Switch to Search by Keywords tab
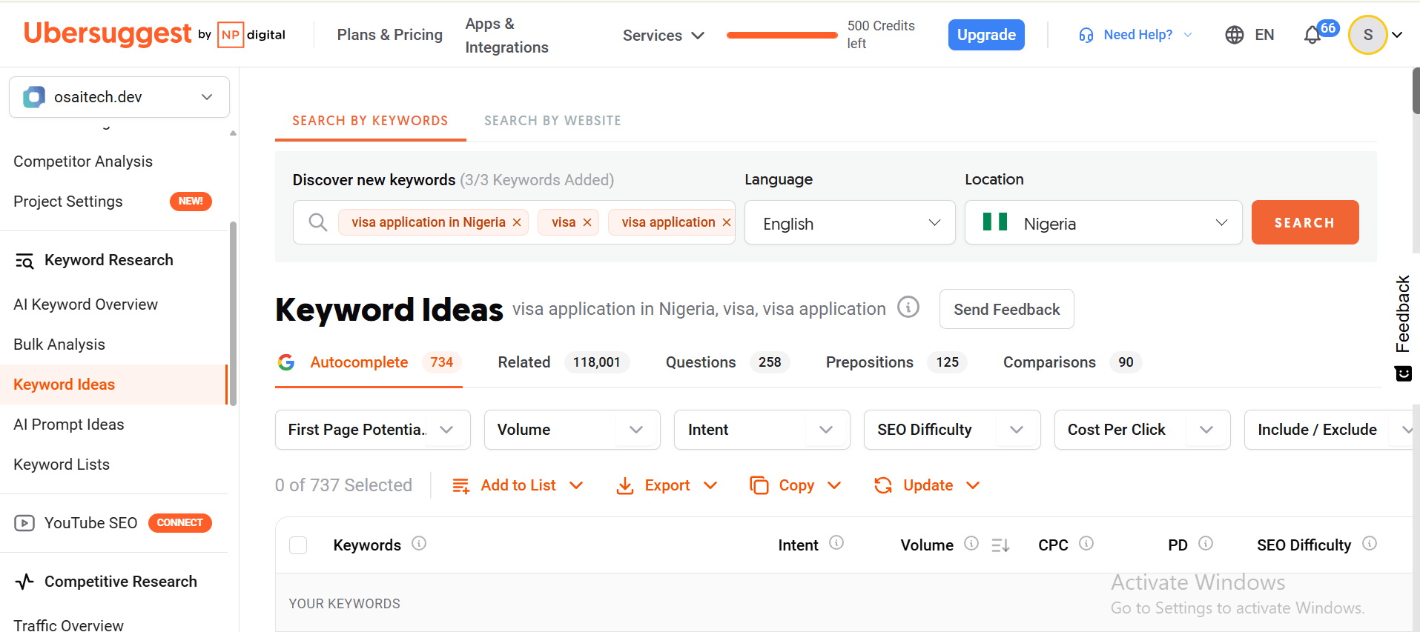 tap(370, 121)
